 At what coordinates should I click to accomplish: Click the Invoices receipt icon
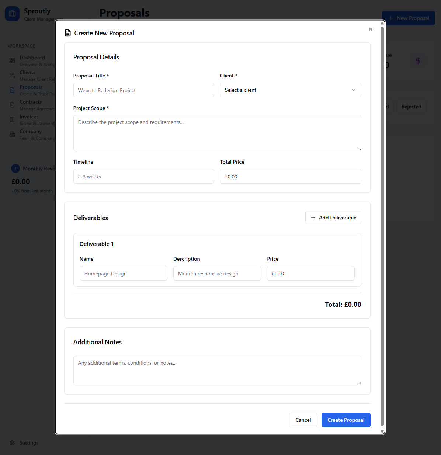(12, 119)
